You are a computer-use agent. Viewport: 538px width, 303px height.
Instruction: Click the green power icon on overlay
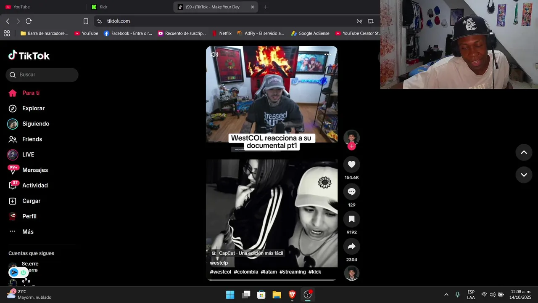point(24,272)
